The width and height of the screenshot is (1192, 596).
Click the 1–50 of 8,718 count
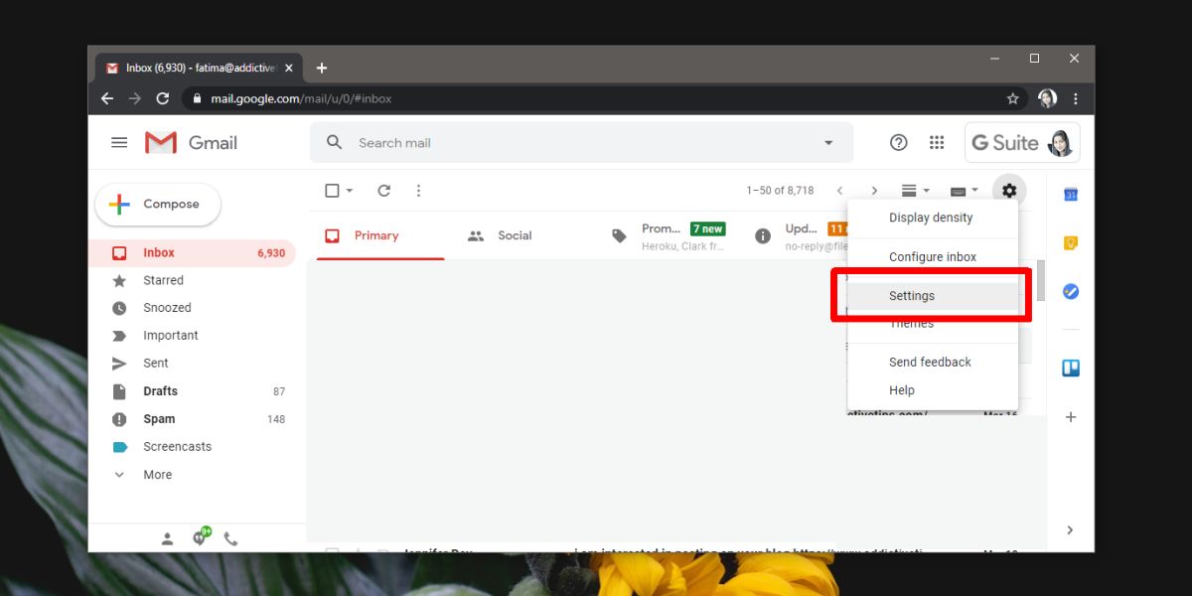[x=780, y=191]
